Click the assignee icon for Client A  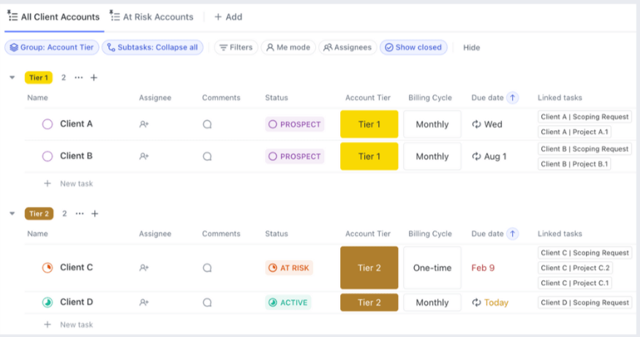[144, 124]
